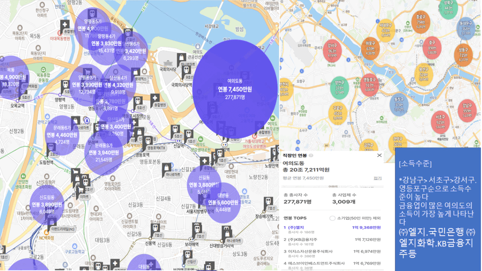Viewport: 482px width, 271px height.
Task: Select the top-ranked (주)엘지 row
Action: 332,229
